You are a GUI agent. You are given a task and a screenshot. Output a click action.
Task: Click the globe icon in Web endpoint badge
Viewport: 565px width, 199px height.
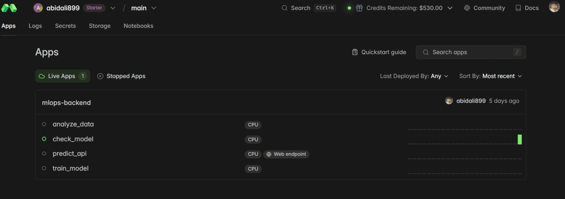click(x=269, y=154)
